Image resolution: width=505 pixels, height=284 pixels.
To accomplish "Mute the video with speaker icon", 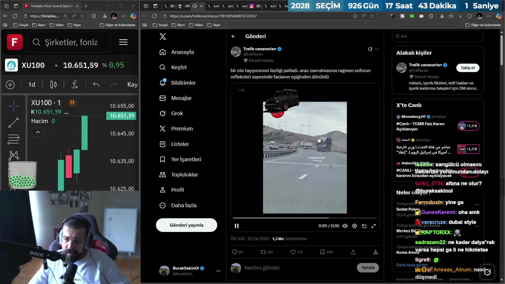I will (x=345, y=226).
